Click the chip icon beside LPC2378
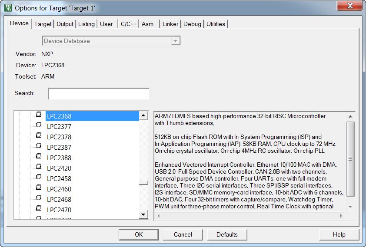 point(39,135)
